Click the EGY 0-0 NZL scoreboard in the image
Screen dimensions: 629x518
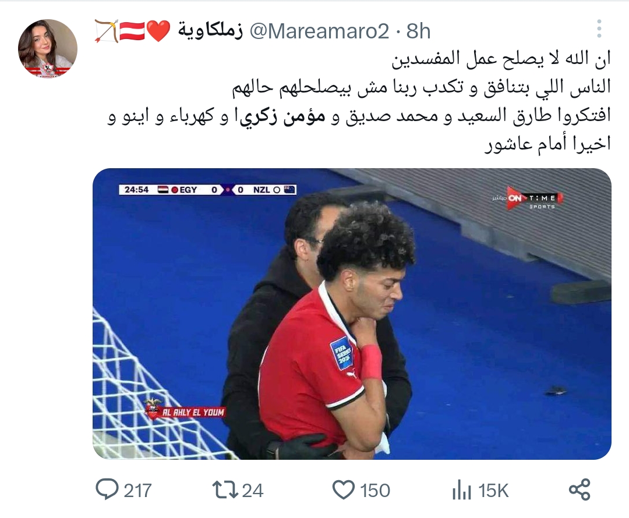coord(207,190)
